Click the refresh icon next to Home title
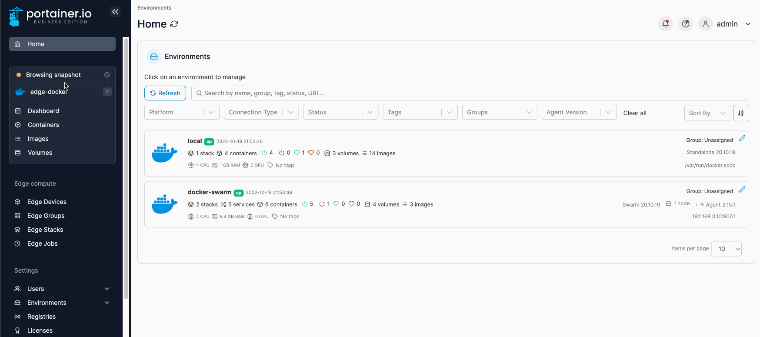 tap(174, 24)
